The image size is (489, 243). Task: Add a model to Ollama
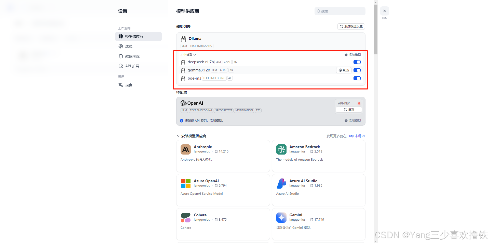point(353,55)
